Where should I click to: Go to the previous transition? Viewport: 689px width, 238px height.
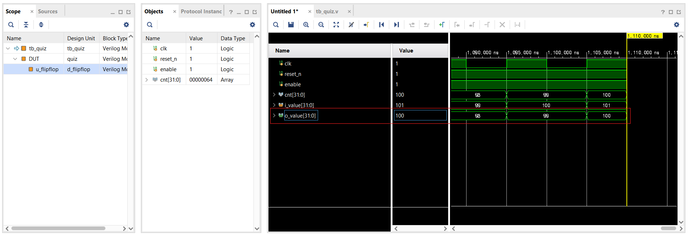[x=412, y=25]
